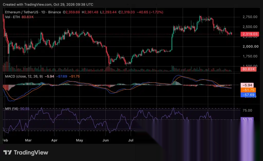
Task: Click the high value H2,361.48
Action: coord(90,12)
